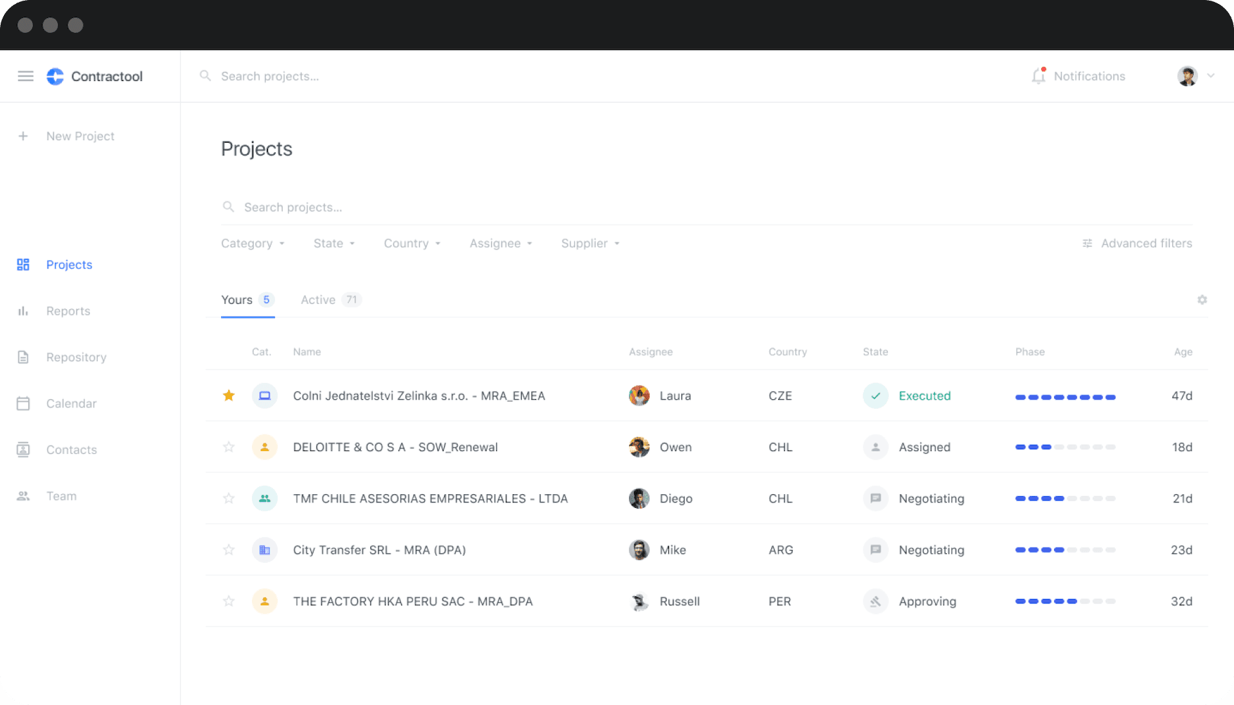Click the Calendar icon in sidebar
This screenshot has width=1234, height=705.
pyautogui.click(x=23, y=404)
